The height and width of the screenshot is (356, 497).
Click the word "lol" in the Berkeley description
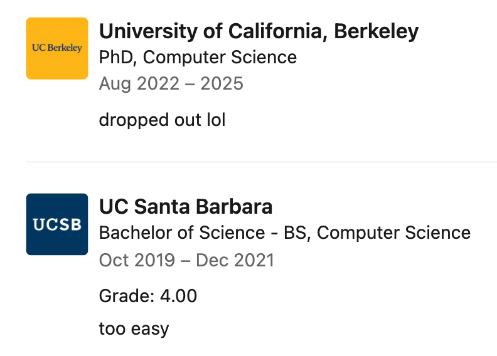(x=216, y=120)
